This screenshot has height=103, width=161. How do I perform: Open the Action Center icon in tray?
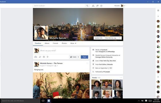pyautogui.click(x=146, y=101)
